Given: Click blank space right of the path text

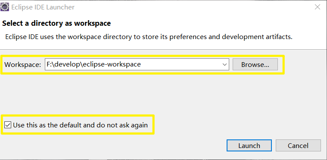Looking at the screenshot, I should click(x=181, y=64).
